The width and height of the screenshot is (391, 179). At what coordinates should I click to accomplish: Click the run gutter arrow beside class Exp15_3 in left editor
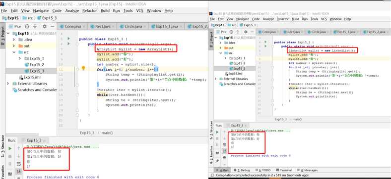[68, 39]
